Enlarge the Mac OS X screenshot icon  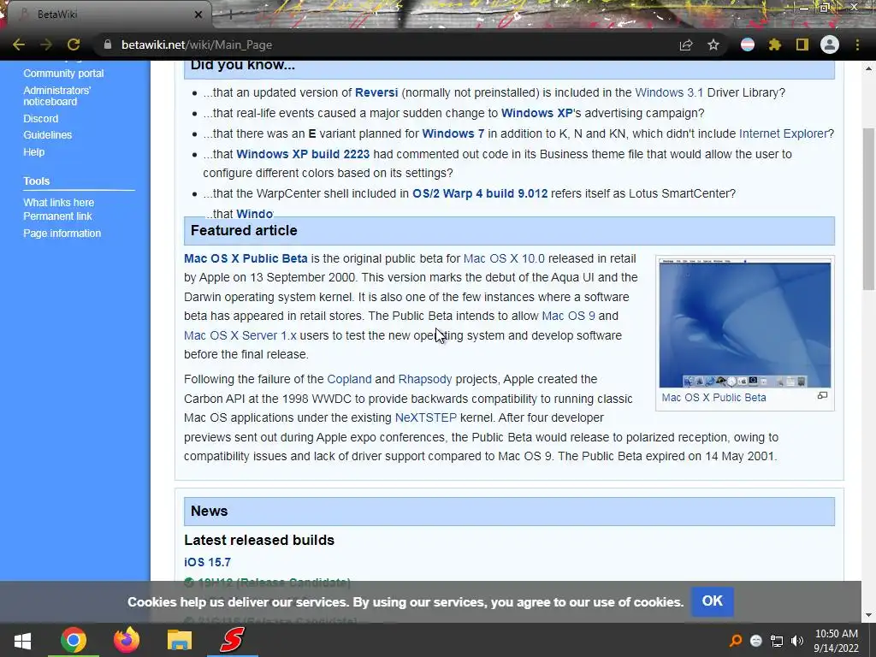[822, 395]
